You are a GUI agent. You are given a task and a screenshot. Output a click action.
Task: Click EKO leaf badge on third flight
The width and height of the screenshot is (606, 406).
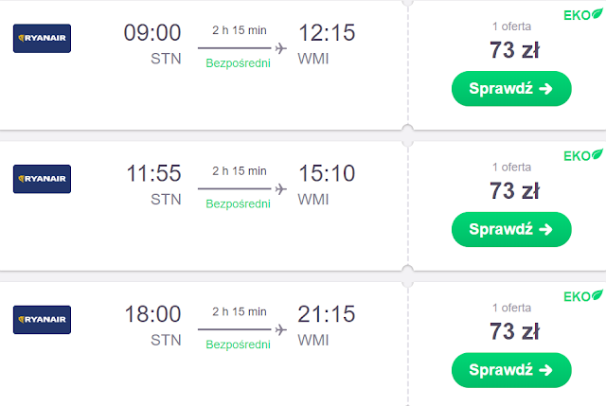[x=583, y=296]
